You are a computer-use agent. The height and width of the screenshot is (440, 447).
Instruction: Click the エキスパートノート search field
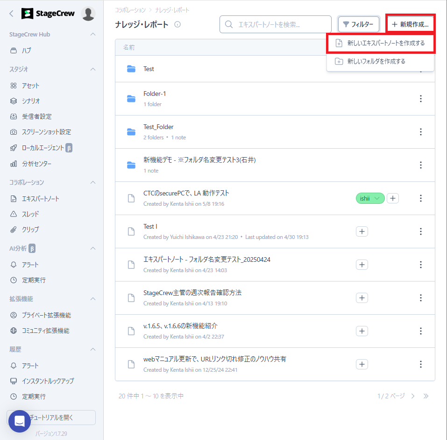[276, 24]
